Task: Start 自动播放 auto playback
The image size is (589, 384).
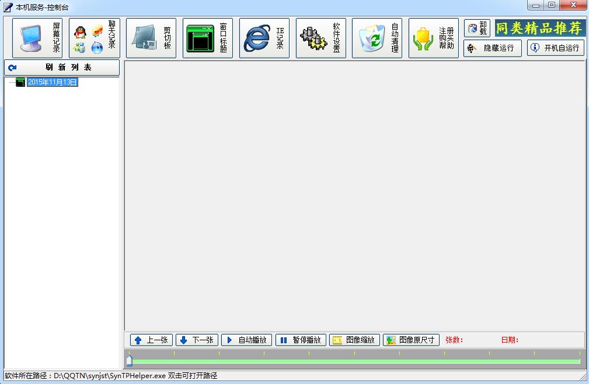Action: pos(246,340)
